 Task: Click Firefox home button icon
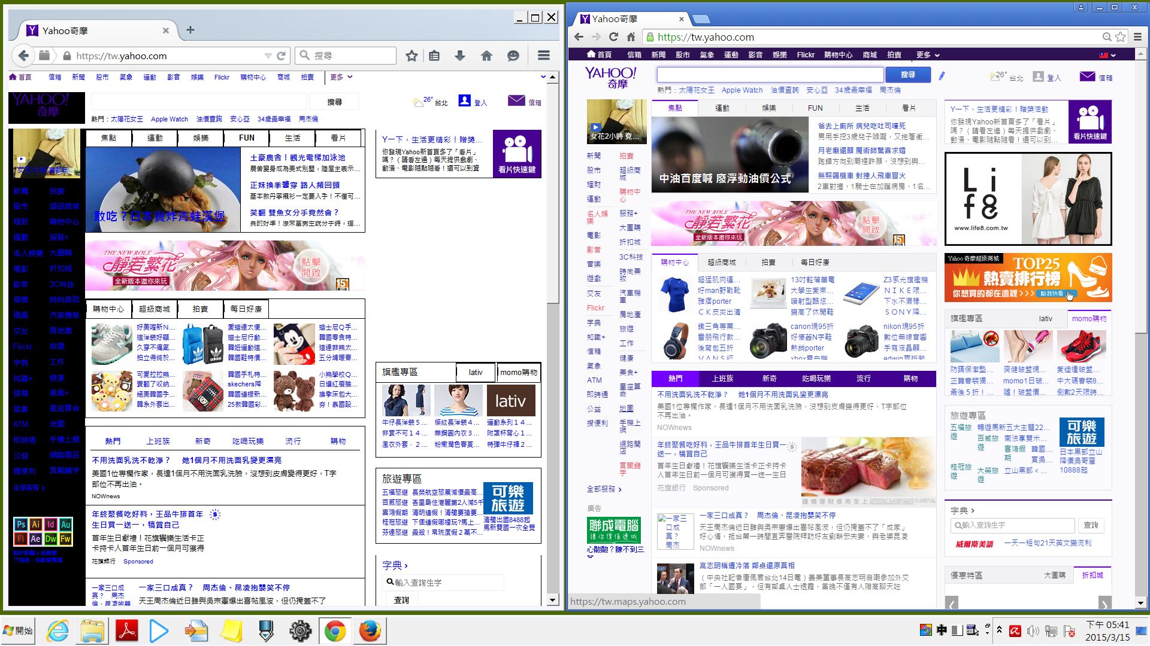pyautogui.click(x=486, y=56)
